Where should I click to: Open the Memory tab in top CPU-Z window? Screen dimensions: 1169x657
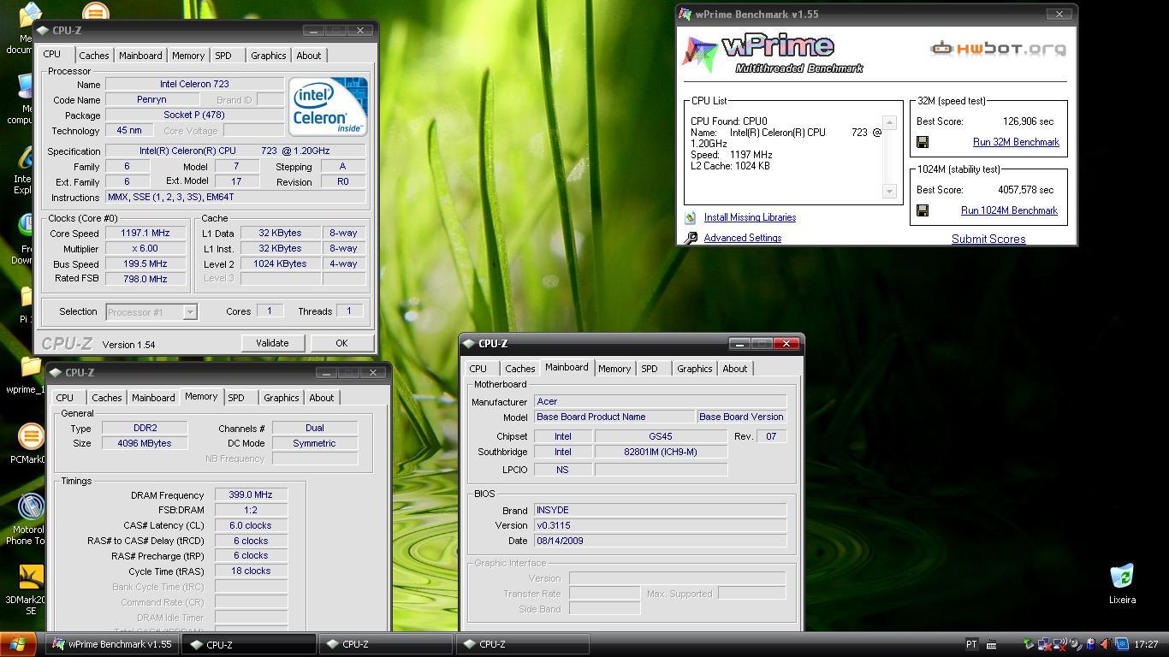(x=188, y=56)
